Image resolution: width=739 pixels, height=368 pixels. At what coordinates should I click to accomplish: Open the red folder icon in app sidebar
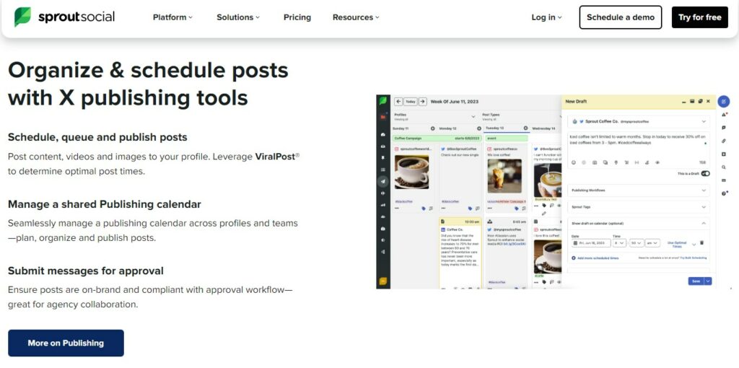(x=383, y=117)
